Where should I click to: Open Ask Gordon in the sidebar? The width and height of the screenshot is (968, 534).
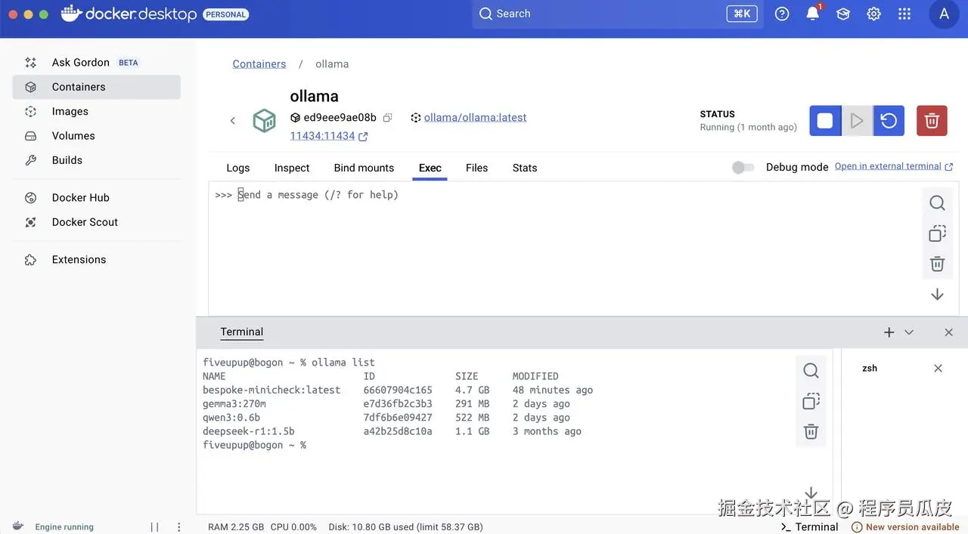point(96,63)
